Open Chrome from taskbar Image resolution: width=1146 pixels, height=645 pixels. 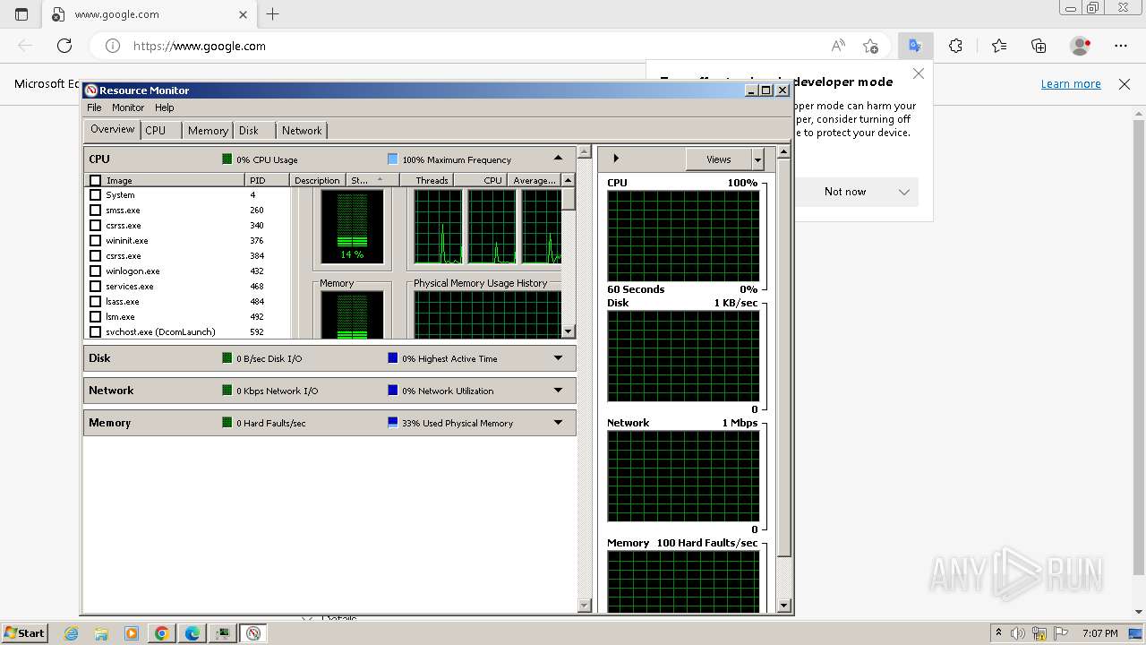(162, 633)
